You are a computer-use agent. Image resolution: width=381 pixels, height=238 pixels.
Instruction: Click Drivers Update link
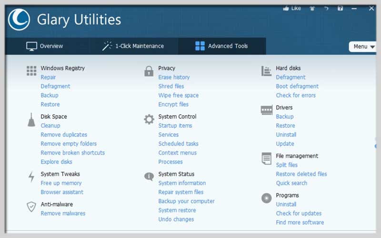285,144
